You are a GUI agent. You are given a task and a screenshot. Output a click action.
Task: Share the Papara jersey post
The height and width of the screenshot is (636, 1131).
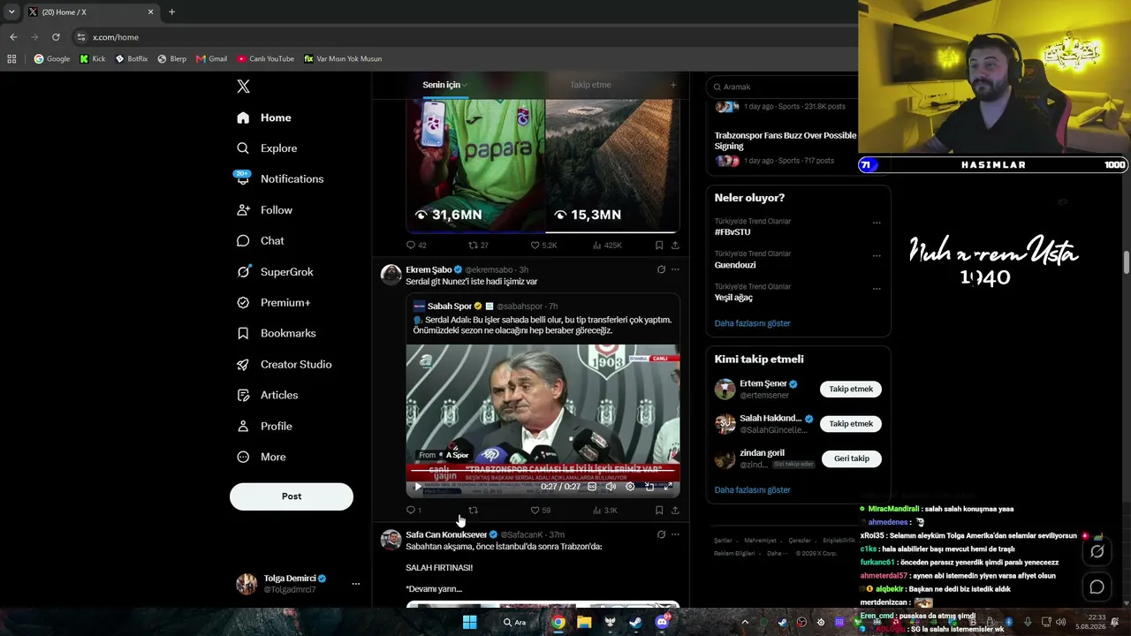point(675,246)
